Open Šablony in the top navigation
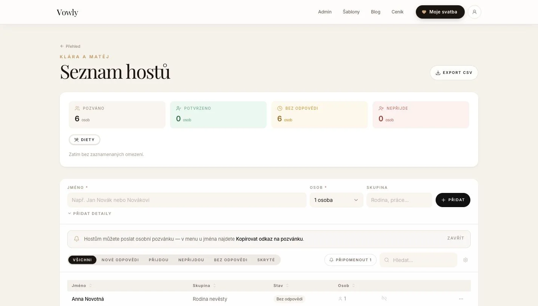 click(351, 12)
